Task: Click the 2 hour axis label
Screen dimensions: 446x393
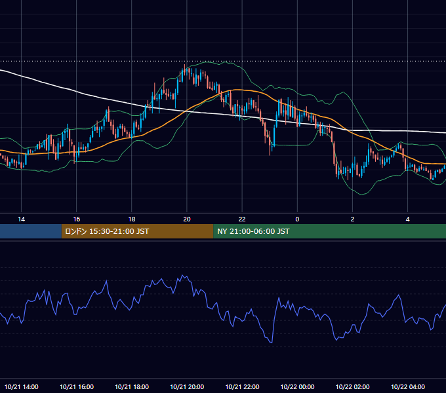Action: [352, 219]
